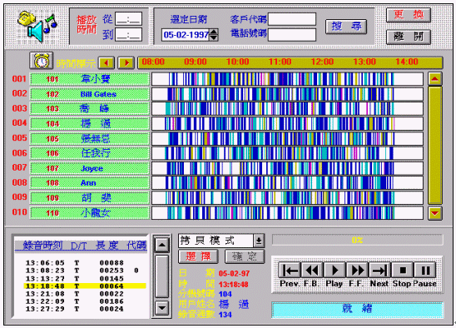The width and height of the screenshot is (456, 328).
Task: Click the 搜尋 search button
Action: (346, 27)
